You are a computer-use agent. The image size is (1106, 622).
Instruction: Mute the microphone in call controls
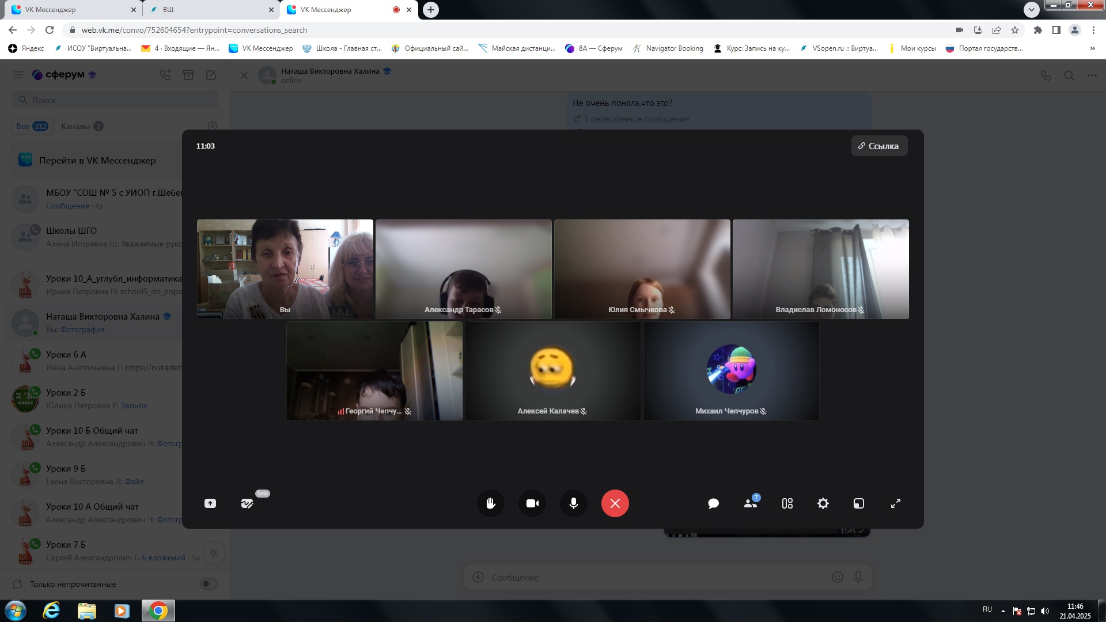(574, 503)
